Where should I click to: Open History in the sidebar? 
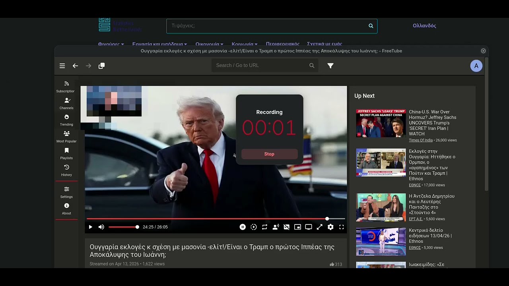click(x=66, y=170)
